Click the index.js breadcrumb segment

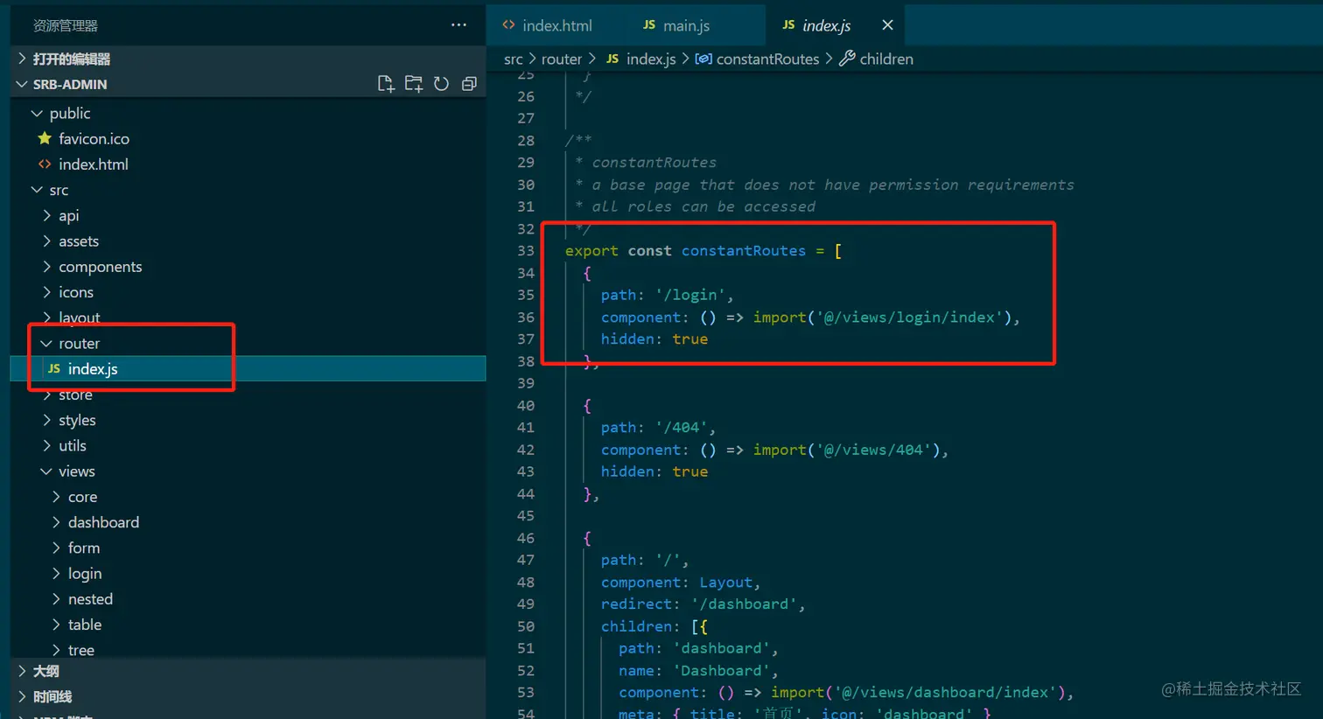(640, 59)
